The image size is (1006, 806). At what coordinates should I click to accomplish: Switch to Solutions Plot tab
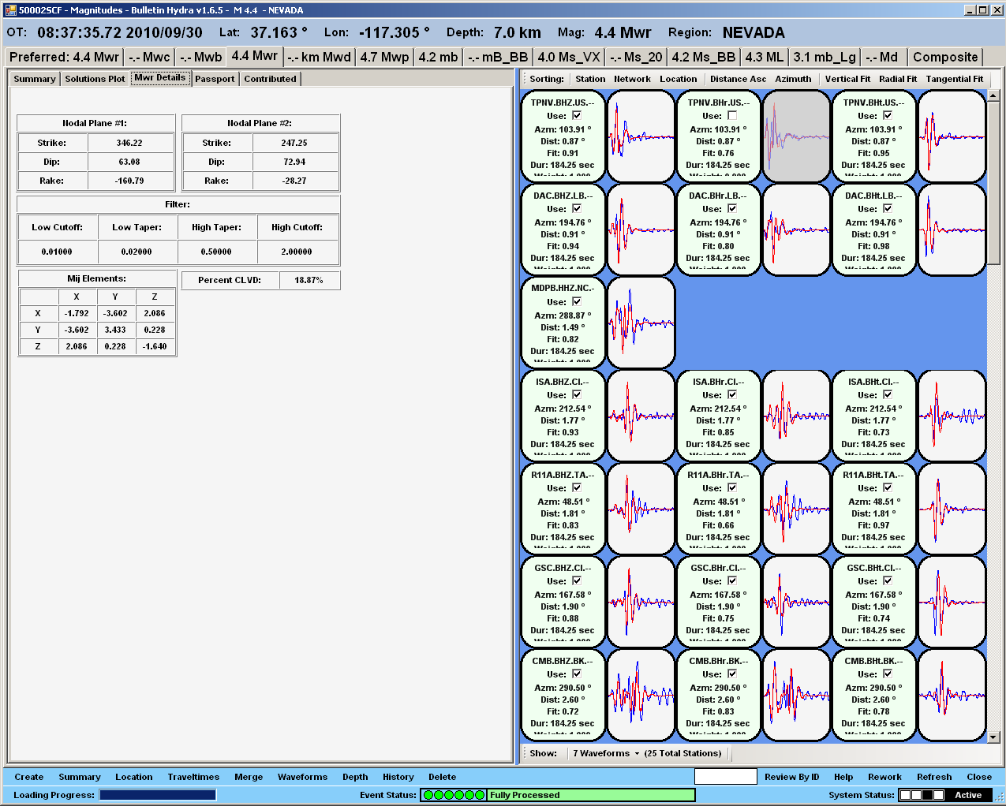95,79
